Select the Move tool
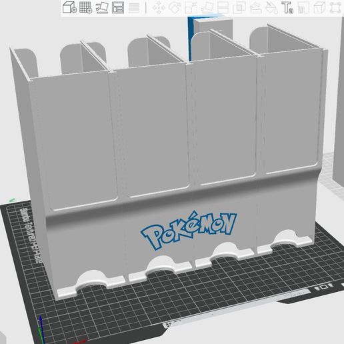The width and height of the screenshot is (344, 344). point(159,8)
